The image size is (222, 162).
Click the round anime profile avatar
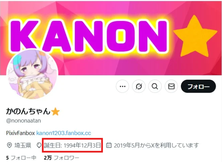[32, 74]
